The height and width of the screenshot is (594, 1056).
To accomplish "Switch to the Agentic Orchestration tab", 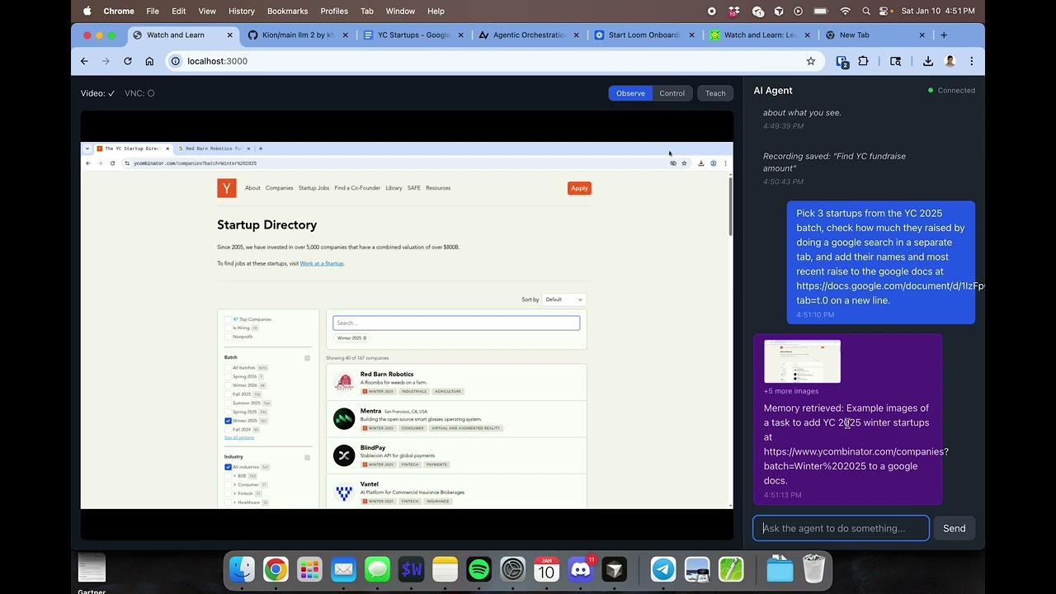I will [528, 35].
